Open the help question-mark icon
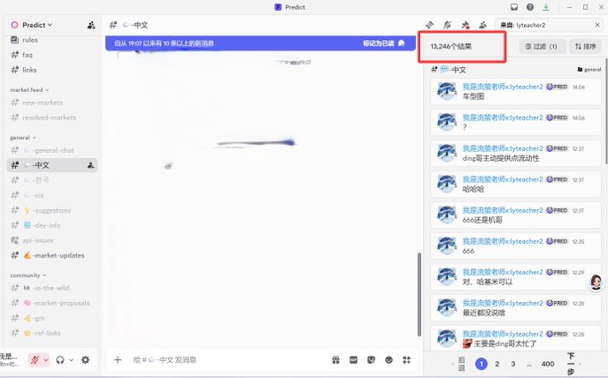608x378 pixels. tap(529, 7)
